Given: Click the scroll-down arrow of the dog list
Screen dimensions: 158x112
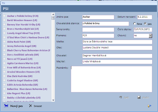Looking at the screenshot, I should (53, 100).
